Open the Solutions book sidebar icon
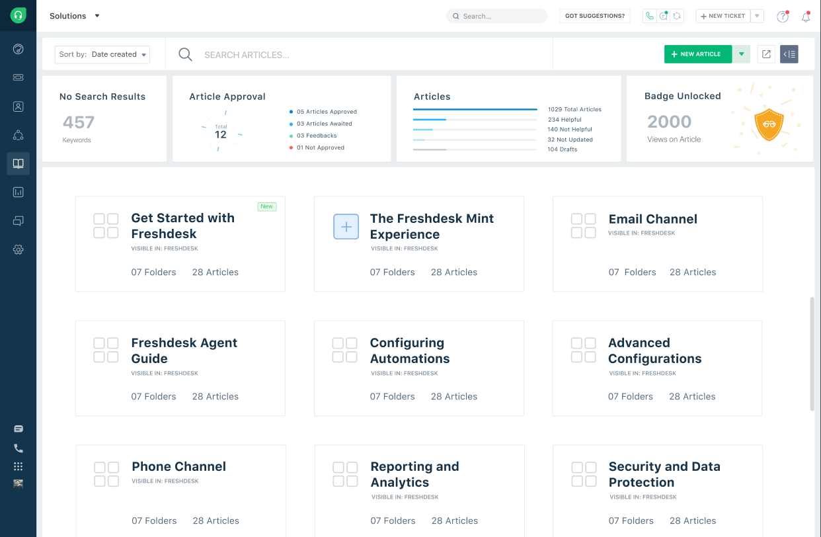821x537 pixels. click(19, 163)
